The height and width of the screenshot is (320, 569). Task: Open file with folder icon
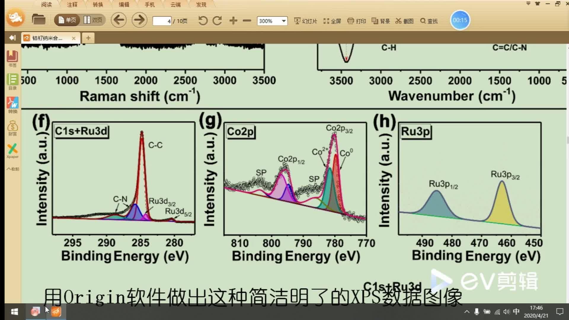[39, 20]
